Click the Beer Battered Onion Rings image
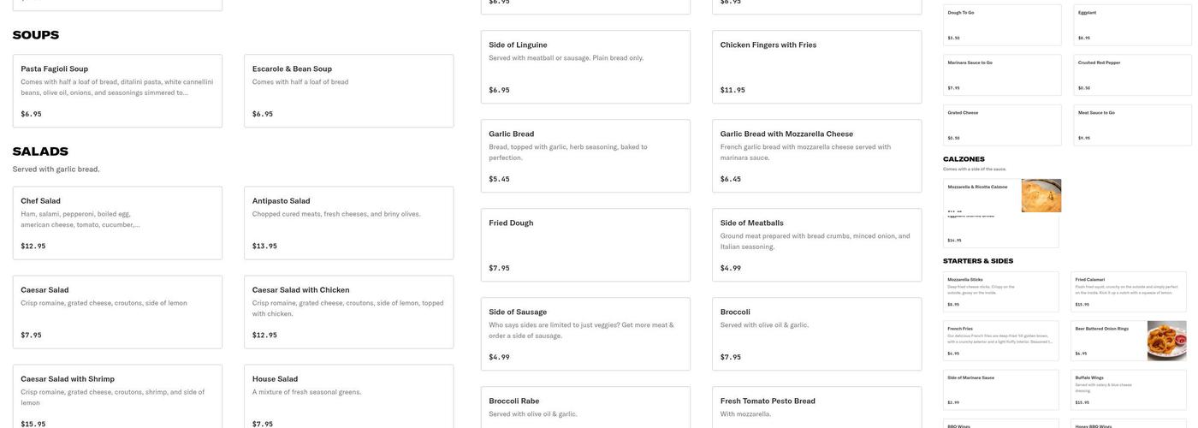The width and height of the screenshot is (1198, 428). coord(1166,341)
